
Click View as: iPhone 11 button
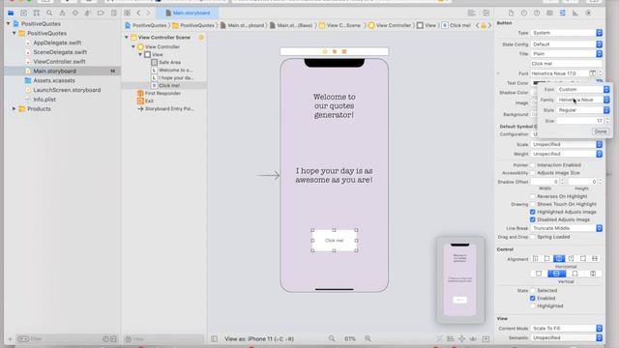259,338
